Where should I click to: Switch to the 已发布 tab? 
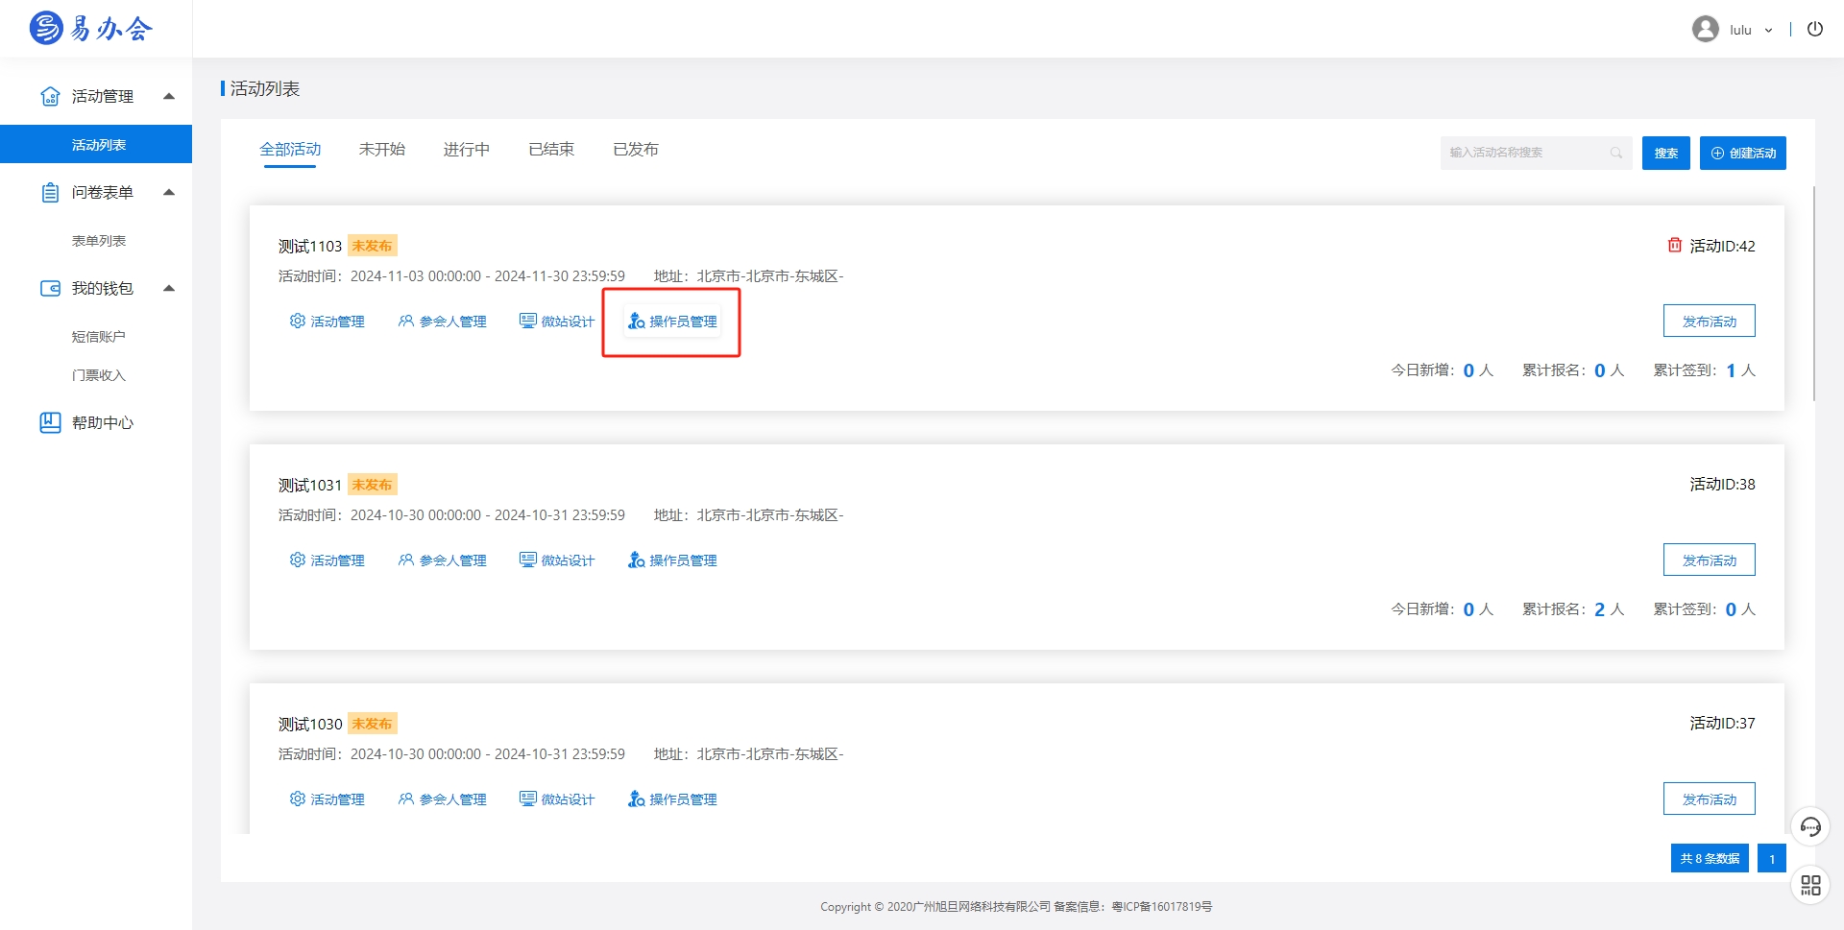(x=636, y=150)
